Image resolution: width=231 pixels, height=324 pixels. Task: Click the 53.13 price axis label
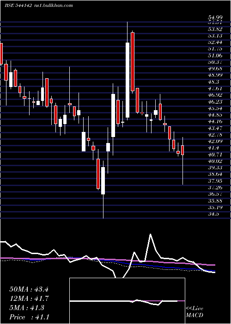click(x=215, y=36)
